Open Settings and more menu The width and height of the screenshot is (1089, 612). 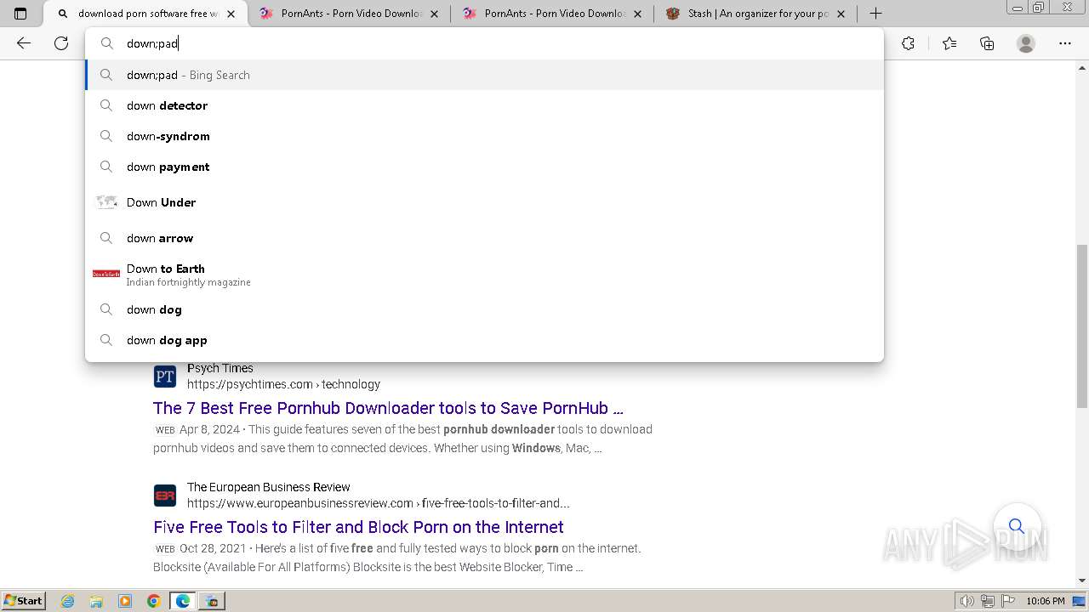(1064, 43)
